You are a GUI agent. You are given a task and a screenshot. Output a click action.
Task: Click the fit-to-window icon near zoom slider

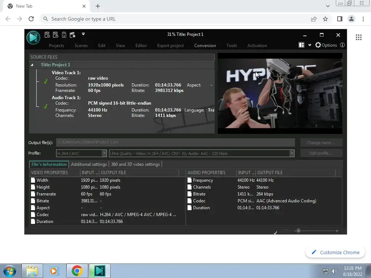275,232
